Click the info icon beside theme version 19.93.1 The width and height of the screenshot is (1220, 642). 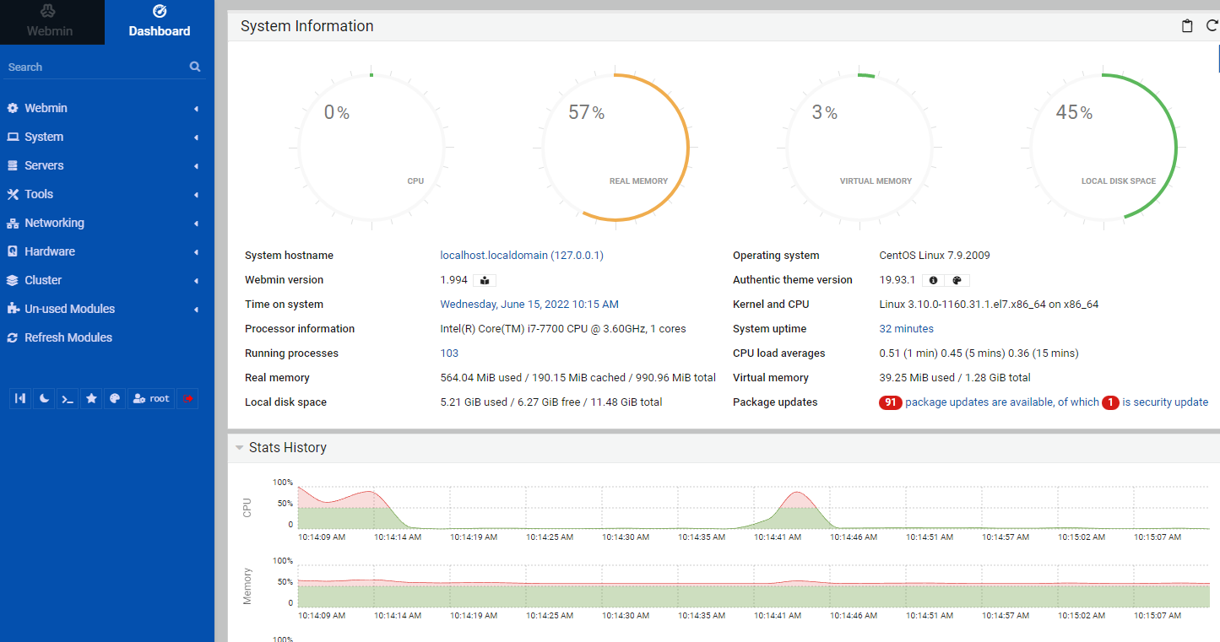tap(933, 280)
